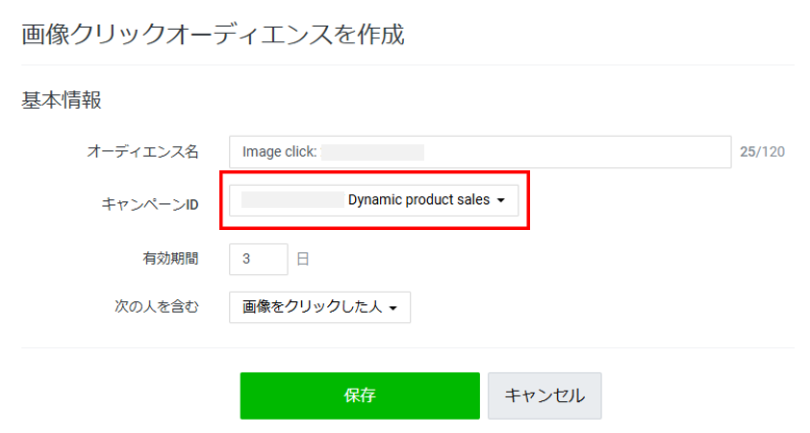
Task: Click the 日 unit text after the number field
Action: pyautogui.click(x=302, y=259)
